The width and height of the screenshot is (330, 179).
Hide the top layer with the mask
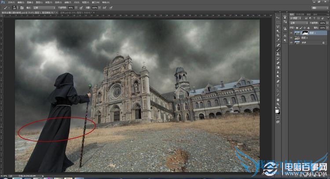pos(292,33)
